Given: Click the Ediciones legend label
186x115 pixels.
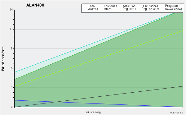Looking at the screenshot, I should (x=110, y=6).
